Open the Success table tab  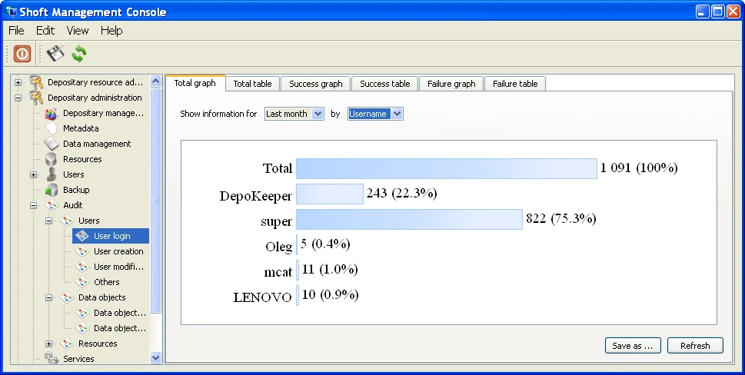point(384,84)
